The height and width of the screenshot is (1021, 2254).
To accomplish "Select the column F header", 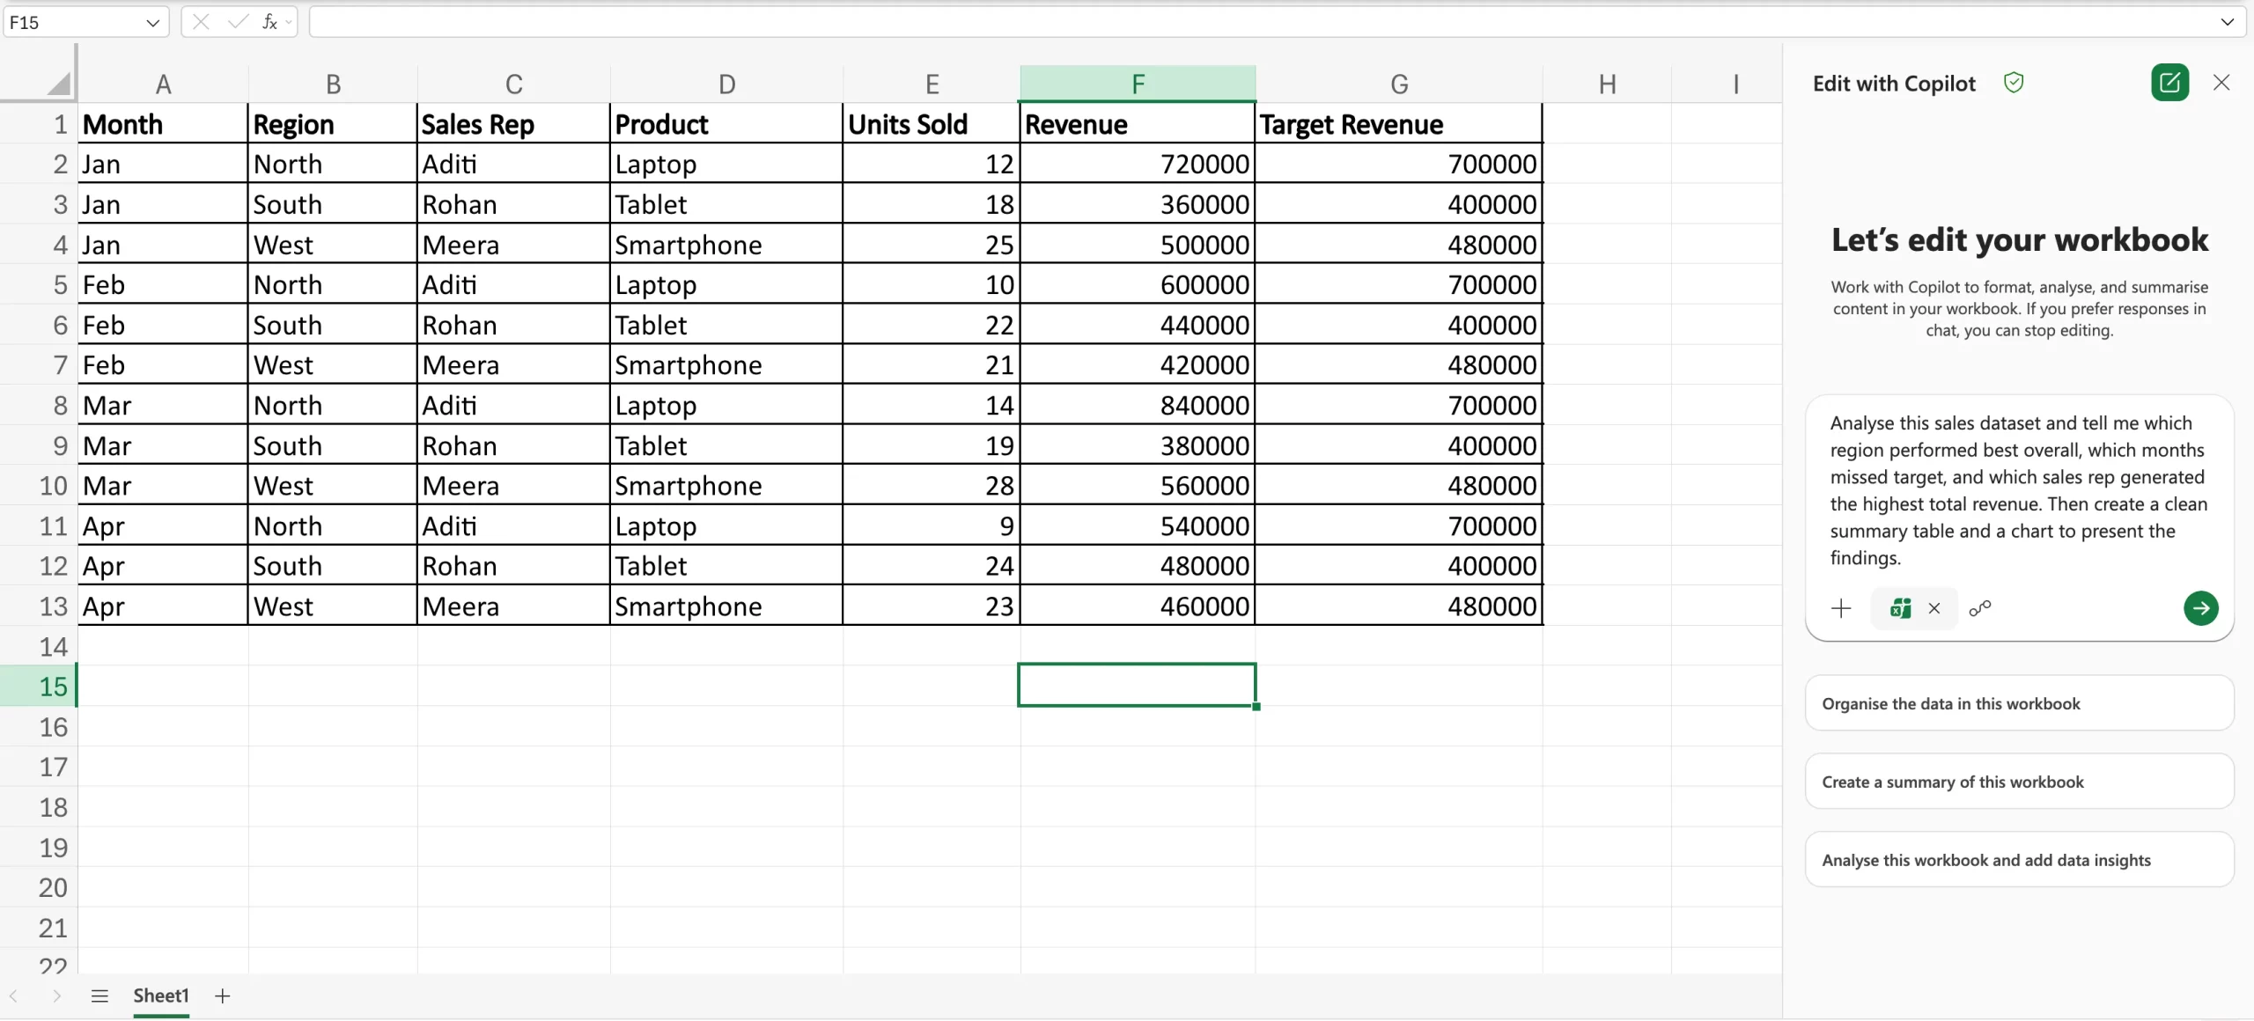I will (1137, 83).
